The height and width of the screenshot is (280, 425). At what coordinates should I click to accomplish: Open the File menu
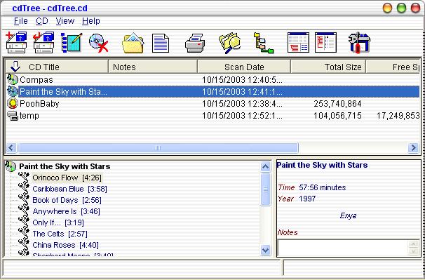tap(20, 21)
